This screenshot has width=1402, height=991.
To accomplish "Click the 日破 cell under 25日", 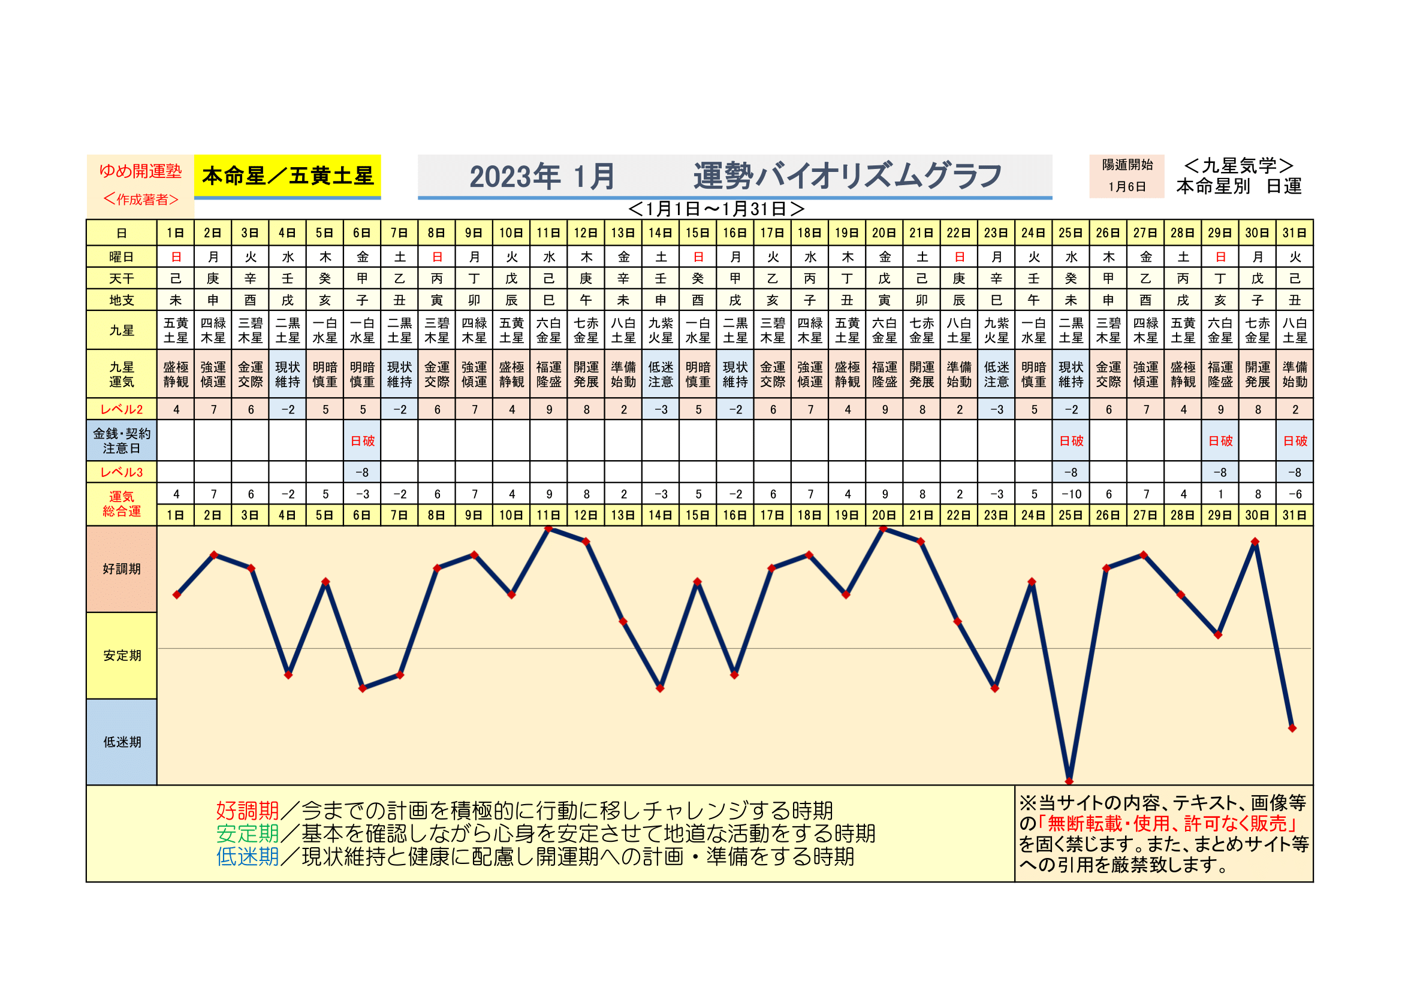I will [x=1071, y=440].
